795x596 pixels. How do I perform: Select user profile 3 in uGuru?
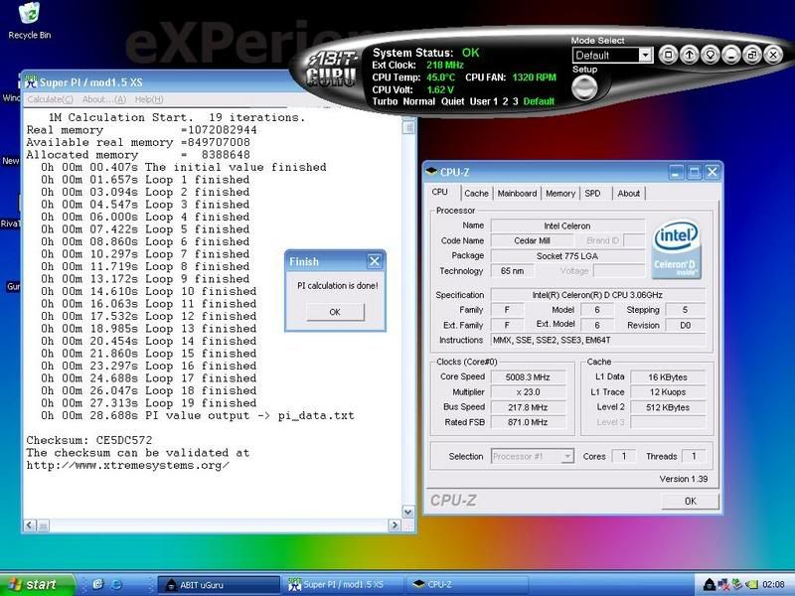[x=515, y=101]
